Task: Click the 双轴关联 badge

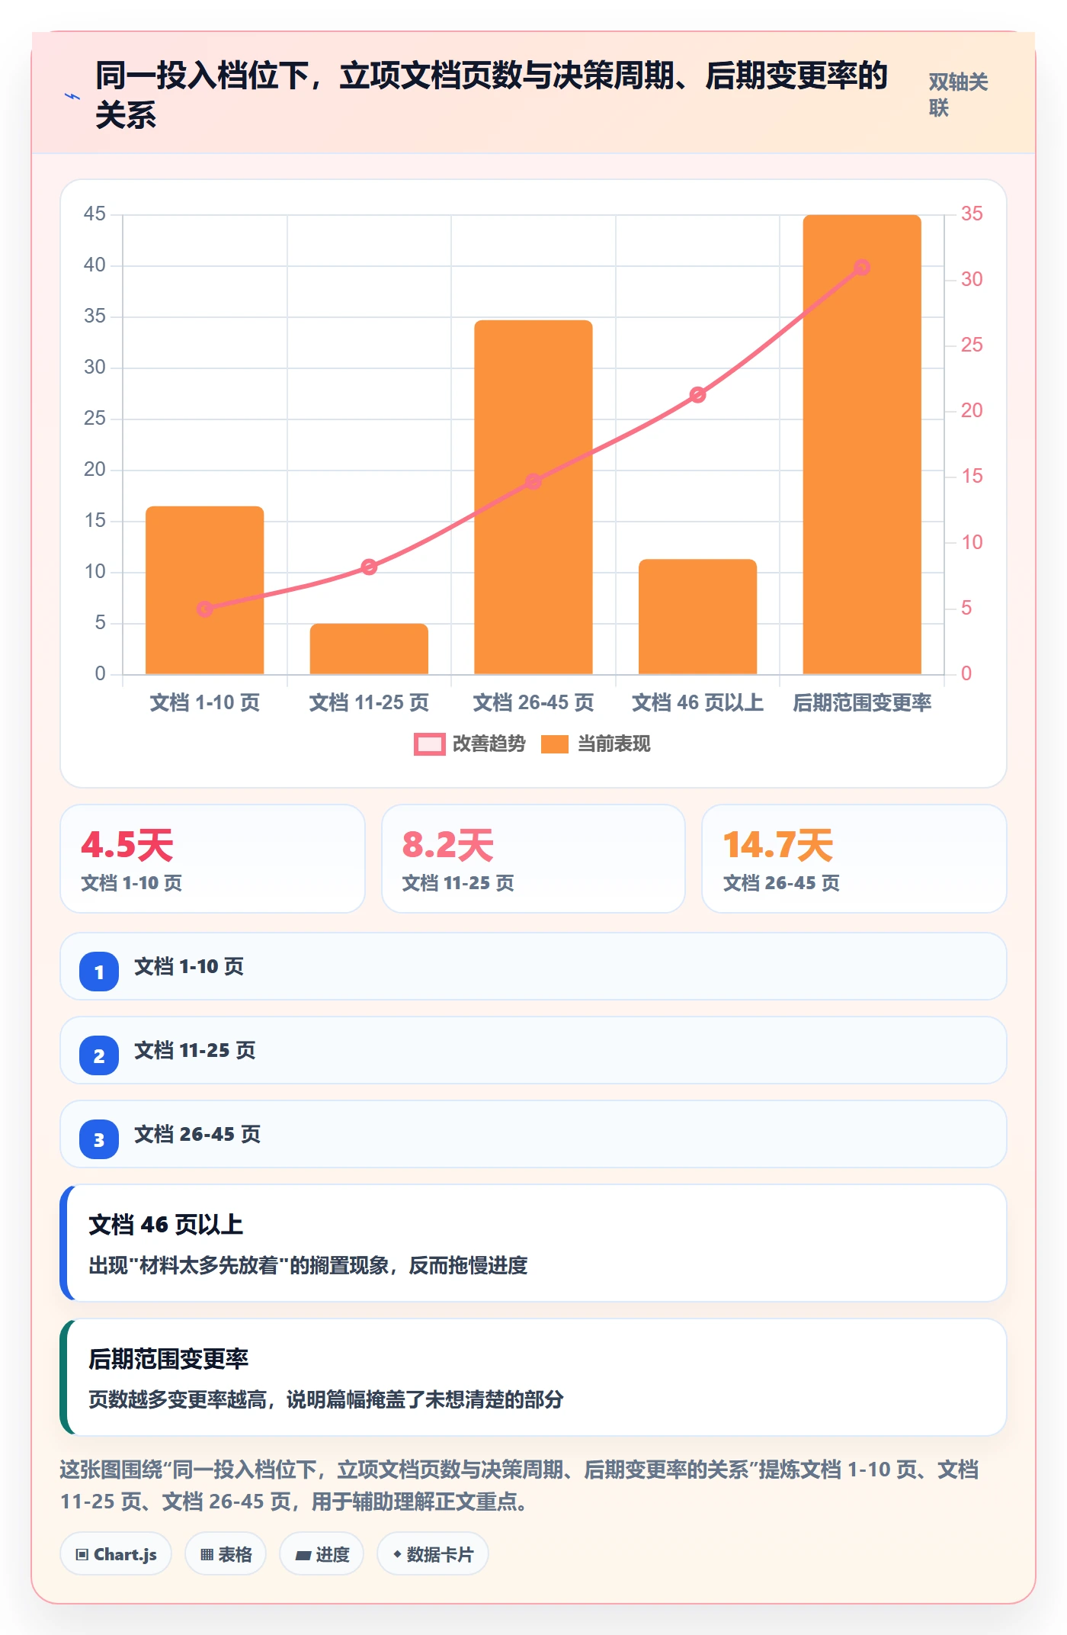Action: click(958, 95)
